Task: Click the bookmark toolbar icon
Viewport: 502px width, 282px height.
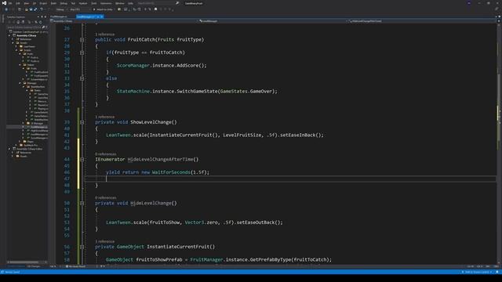Action: pos(155,9)
